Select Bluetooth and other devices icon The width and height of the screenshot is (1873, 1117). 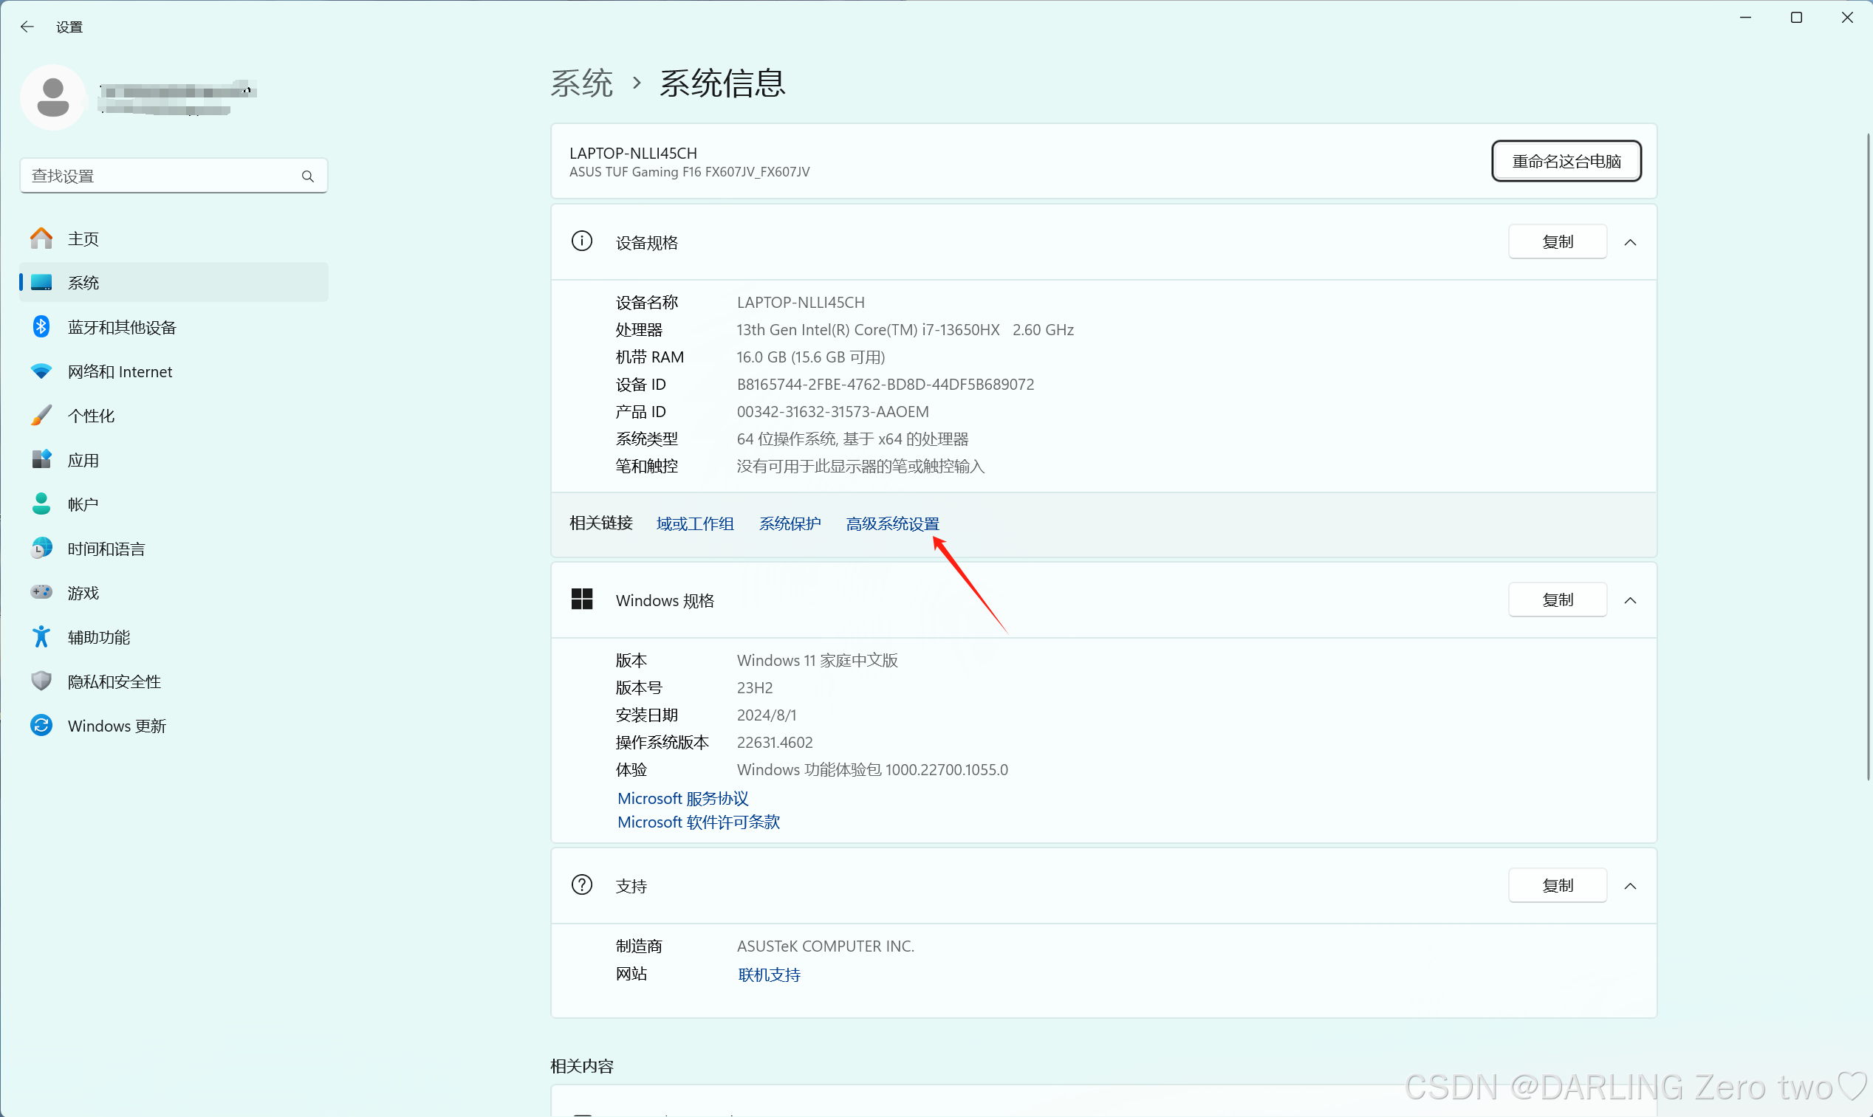[x=41, y=326]
